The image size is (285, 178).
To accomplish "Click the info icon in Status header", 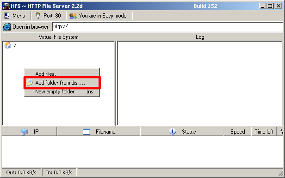I will tap(173, 131).
